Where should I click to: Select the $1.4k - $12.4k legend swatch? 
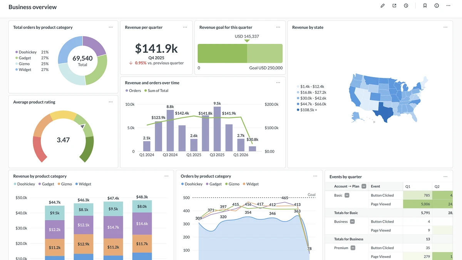click(x=298, y=87)
